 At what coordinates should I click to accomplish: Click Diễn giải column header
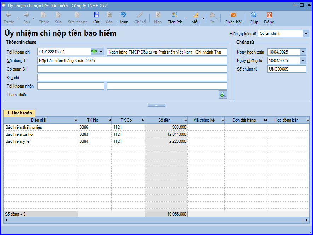pyautogui.click(x=39, y=120)
